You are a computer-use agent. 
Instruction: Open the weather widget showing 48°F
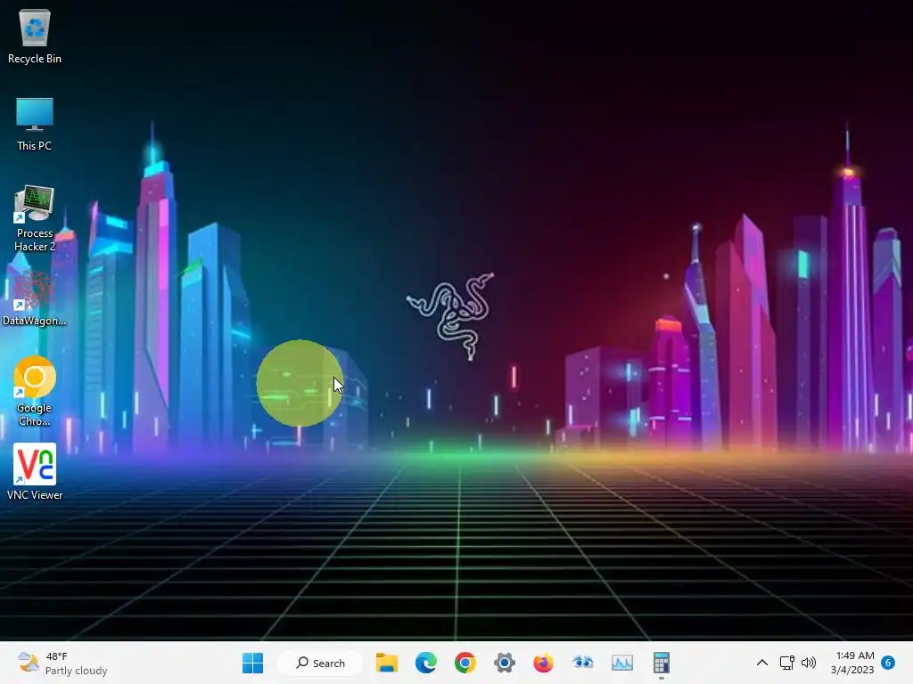[62, 663]
